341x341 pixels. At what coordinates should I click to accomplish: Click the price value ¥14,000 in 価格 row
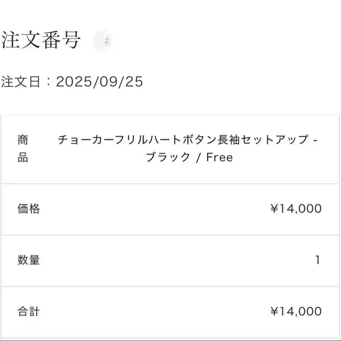tap(296, 209)
